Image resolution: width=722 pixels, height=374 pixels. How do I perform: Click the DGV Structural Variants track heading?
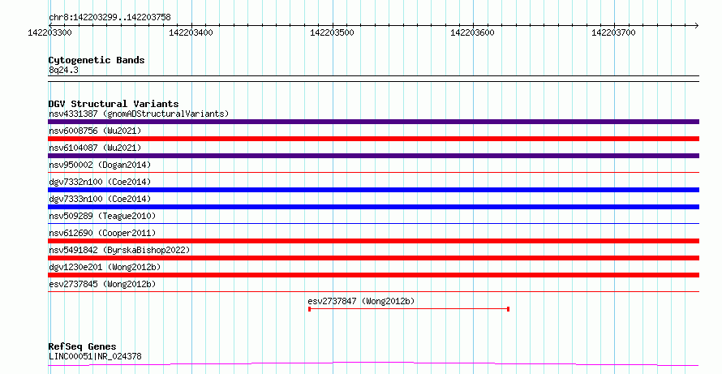114,104
